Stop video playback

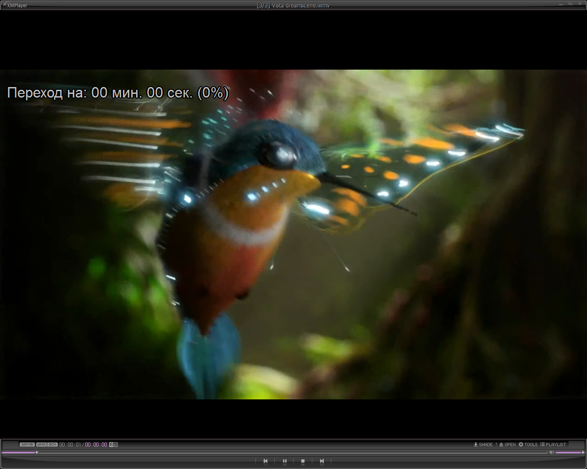tap(303, 461)
